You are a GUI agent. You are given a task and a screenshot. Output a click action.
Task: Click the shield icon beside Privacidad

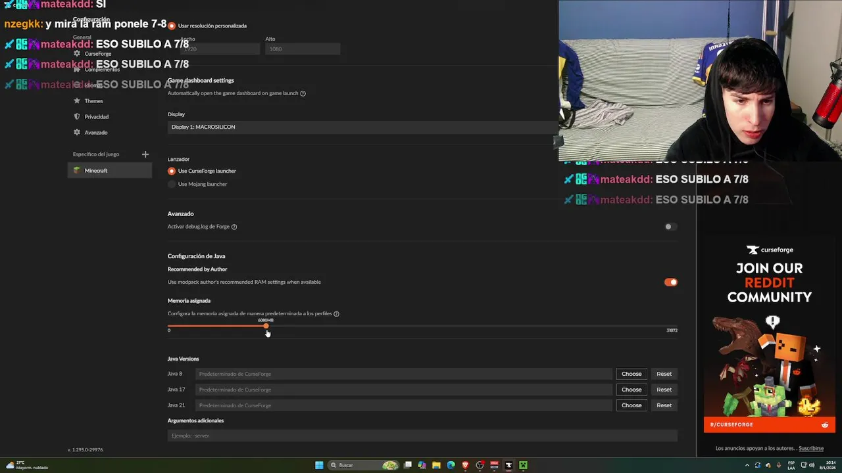click(x=77, y=116)
